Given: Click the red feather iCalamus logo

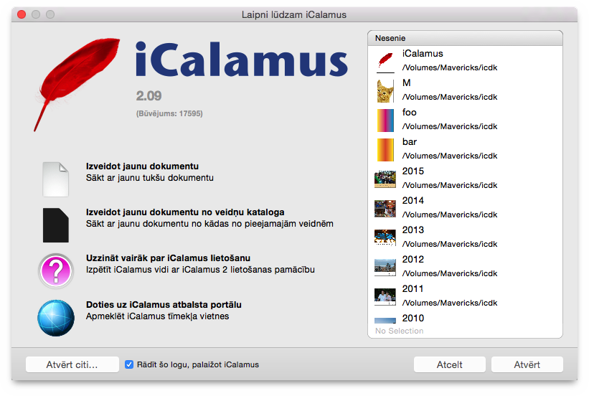Looking at the screenshot, I should tap(77, 83).
